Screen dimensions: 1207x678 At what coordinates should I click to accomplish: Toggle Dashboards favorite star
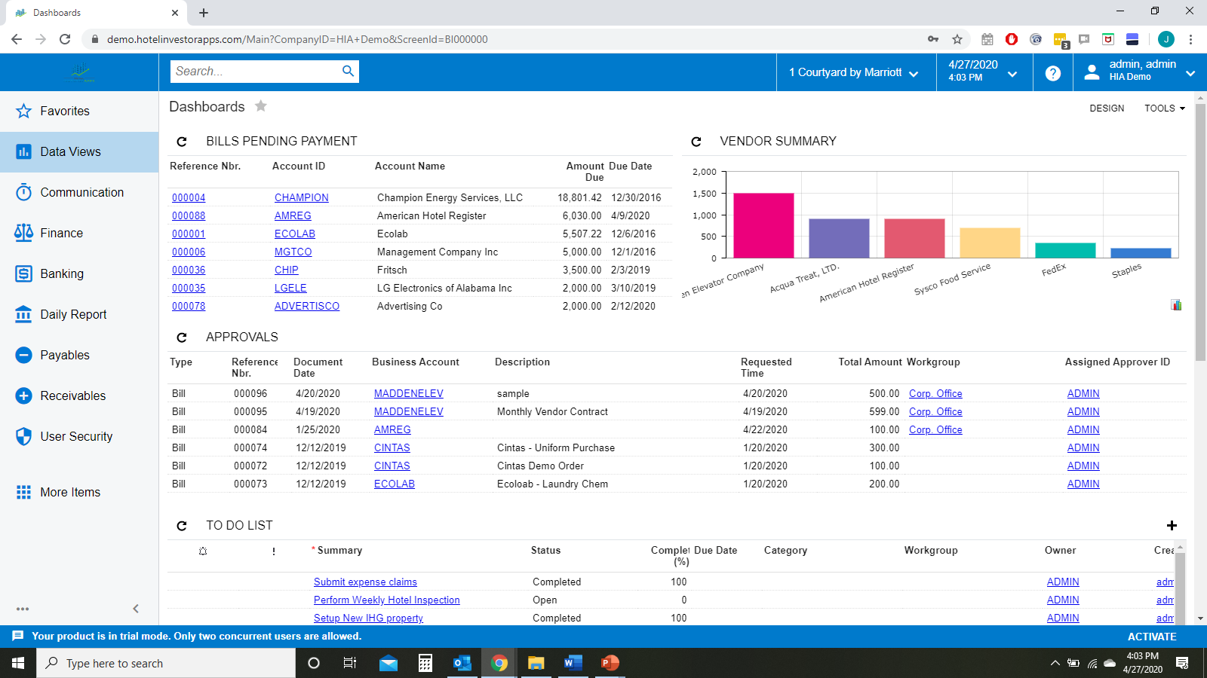click(x=261, y=106)
